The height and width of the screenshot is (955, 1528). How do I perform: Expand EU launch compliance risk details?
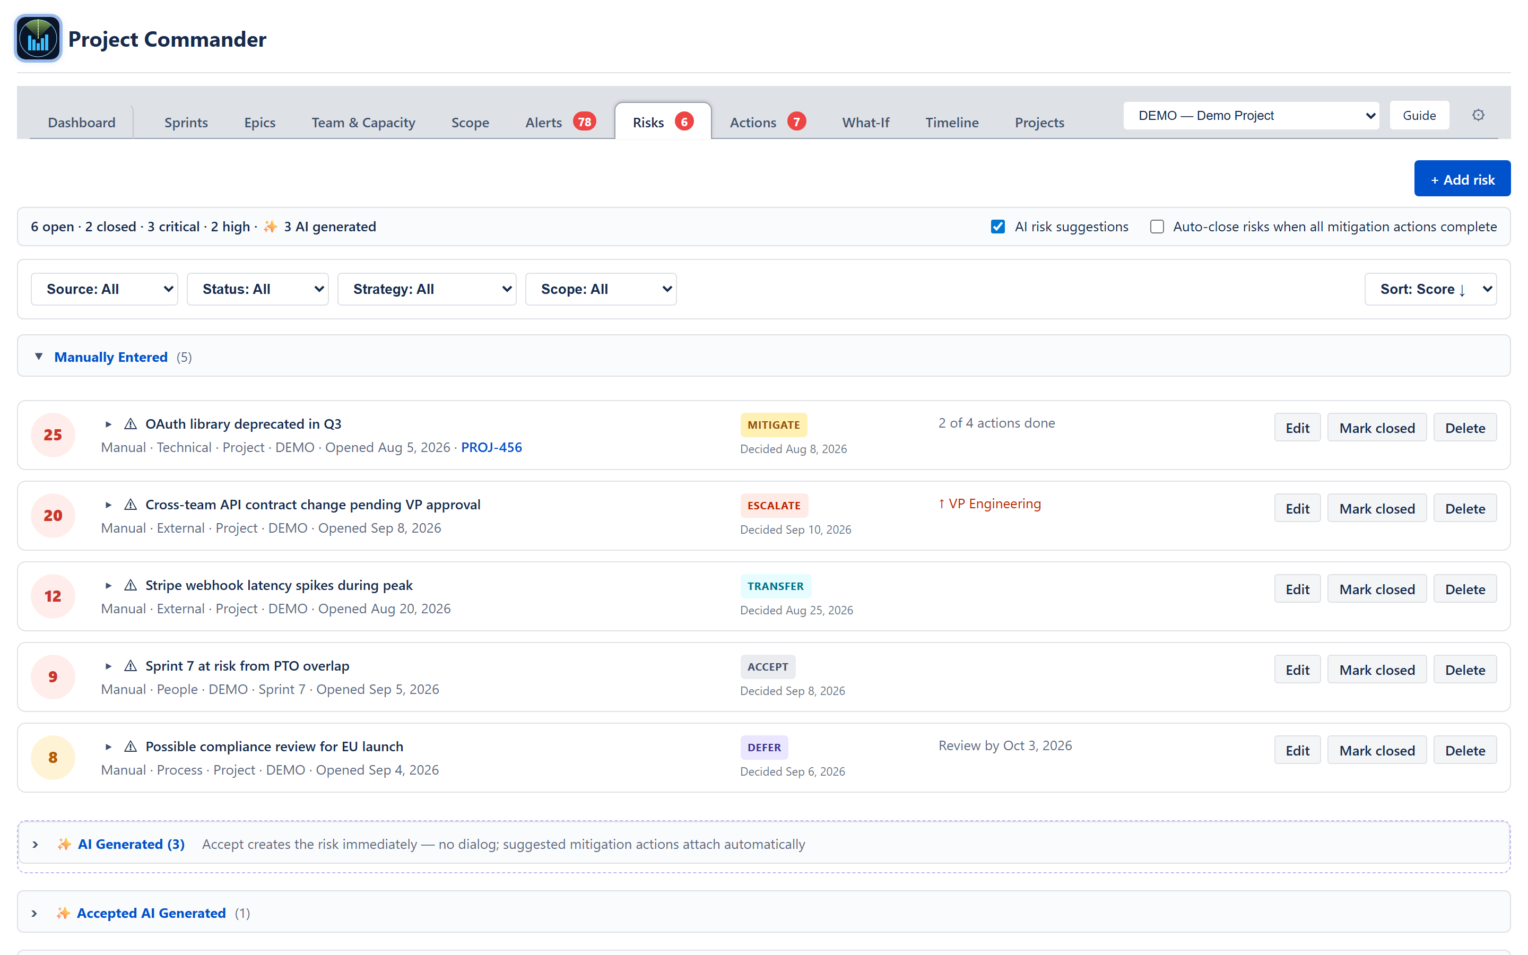[108, 747]
